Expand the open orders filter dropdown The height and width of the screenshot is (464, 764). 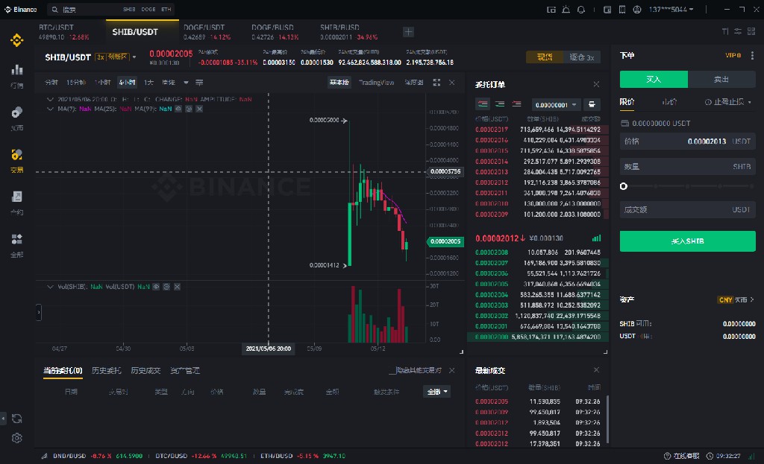point(437,392)
